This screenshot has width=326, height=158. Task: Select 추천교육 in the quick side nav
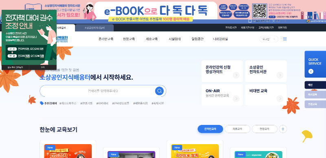coord(315,104)
